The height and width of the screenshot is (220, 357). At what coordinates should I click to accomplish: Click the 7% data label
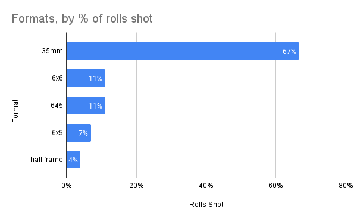(x=83, y=133)
